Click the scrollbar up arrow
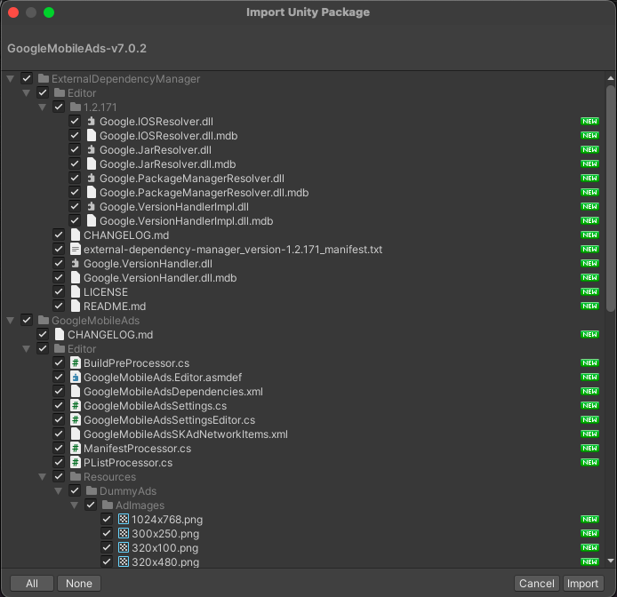Viewport: 617px width, 597px height. point(610,78)
